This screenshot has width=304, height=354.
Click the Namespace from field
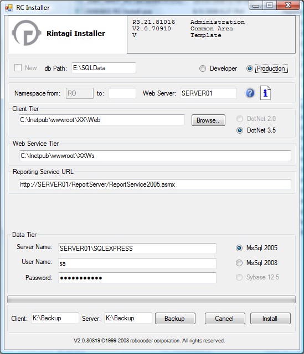[x=80, y=93]
